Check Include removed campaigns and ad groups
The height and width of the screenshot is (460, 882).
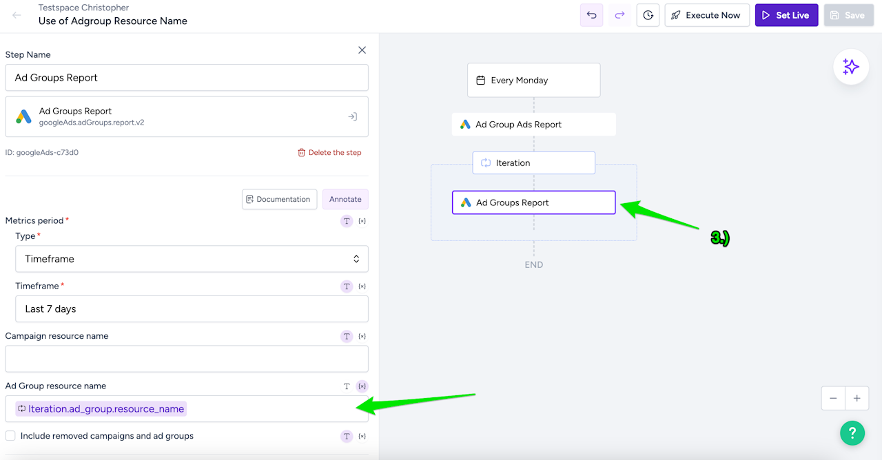10,436
